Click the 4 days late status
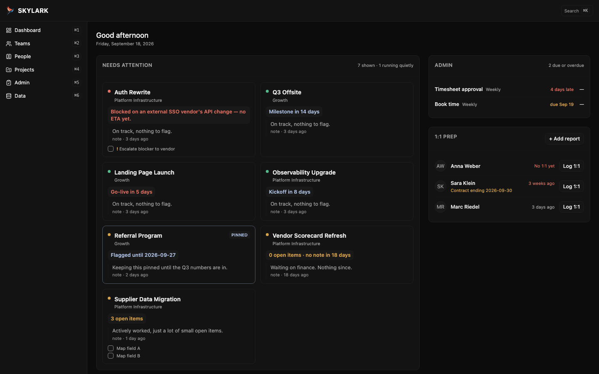 (x=562, y=89)
